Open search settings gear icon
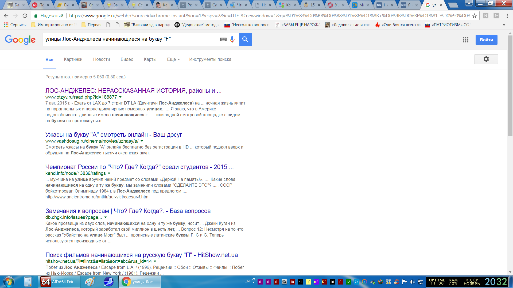This screenshot has width=513, height=288. 486,59
